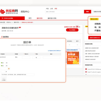
Task: Click the red tag beside the purchase title
Action: click(x=20, y=28)
